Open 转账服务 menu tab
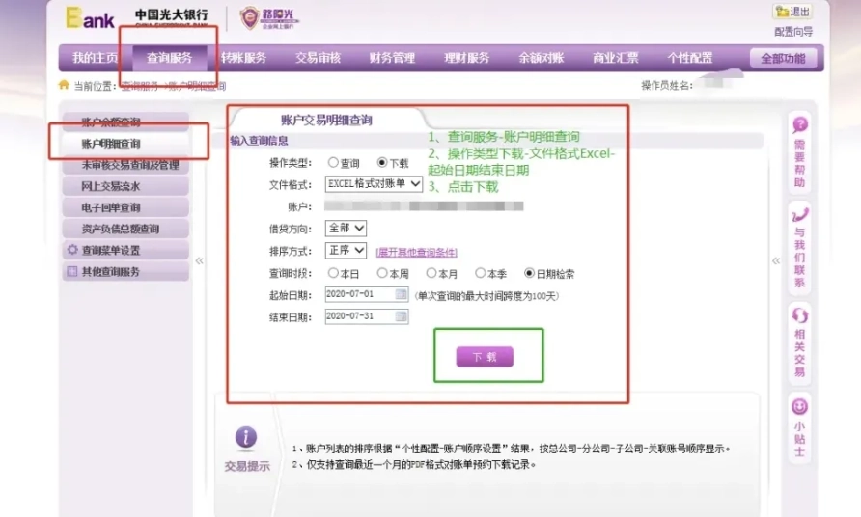The width and height of the screenshot is (861, 517). click(x=244, y=58)
